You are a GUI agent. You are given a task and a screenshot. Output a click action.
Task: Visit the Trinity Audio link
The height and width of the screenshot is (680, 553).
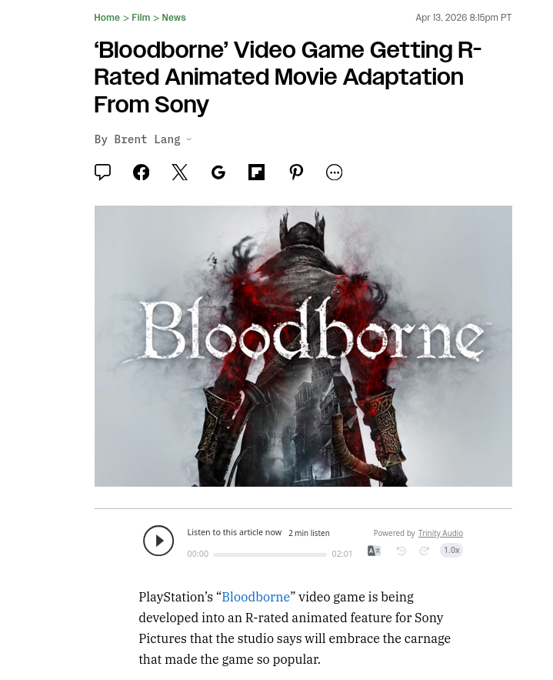(x=441, y=533)
